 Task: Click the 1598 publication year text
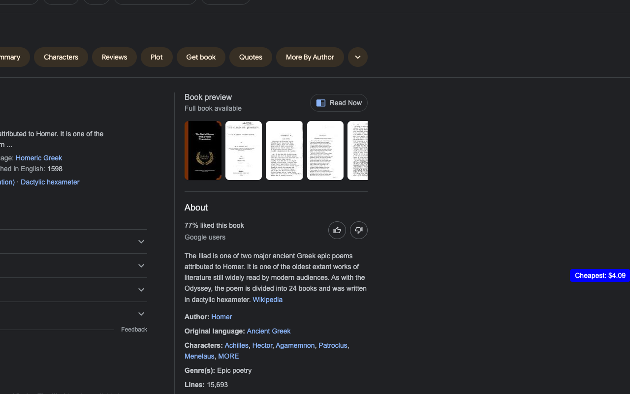click(x=55, y=169)
